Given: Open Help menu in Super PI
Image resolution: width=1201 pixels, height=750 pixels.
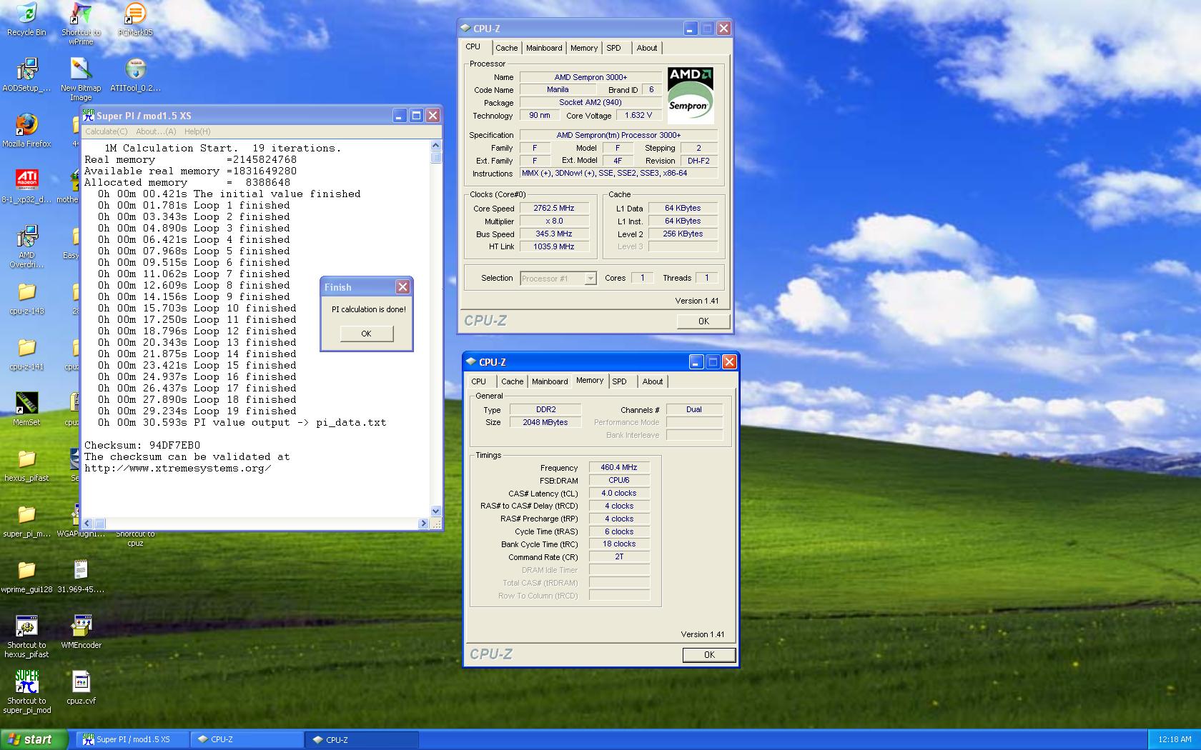Looking at the screenshot, I should [x=197, y=131].
